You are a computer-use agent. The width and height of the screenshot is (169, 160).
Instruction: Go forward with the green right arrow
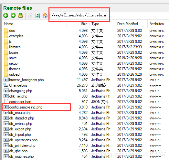pos(13,15)
